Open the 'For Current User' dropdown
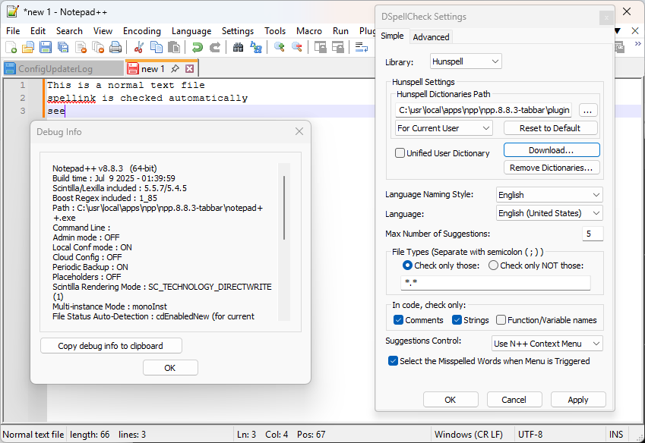The width and height of the screenshot is (645, 443). 444,128
